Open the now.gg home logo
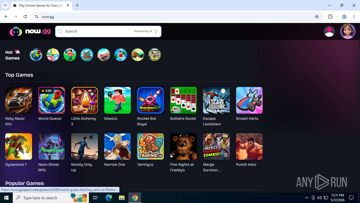The height and width of the screenshot is (203, 360). (30, 31)
